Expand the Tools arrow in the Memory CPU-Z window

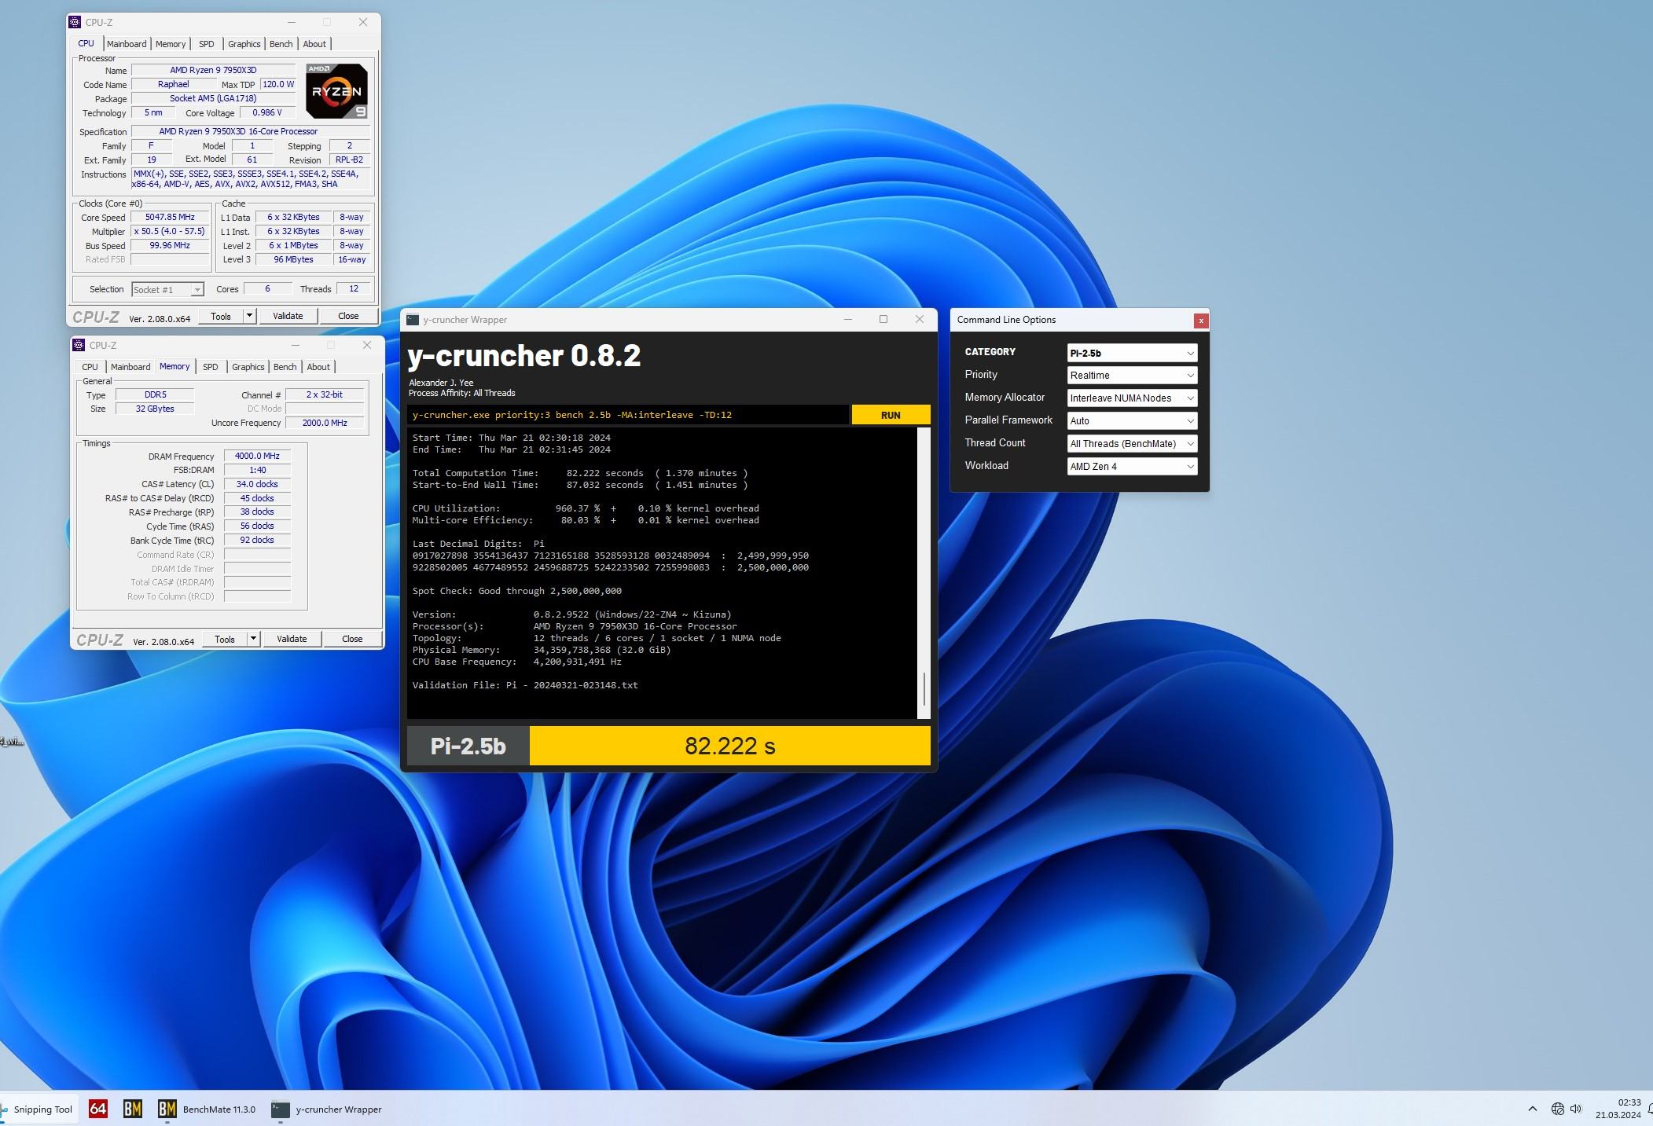pyautogui.click(x=253, y=639)
